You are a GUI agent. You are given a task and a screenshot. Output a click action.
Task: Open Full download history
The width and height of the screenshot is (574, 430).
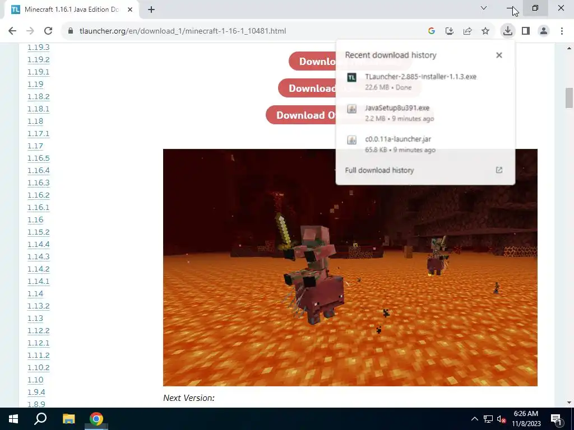(x=379, y=170)
